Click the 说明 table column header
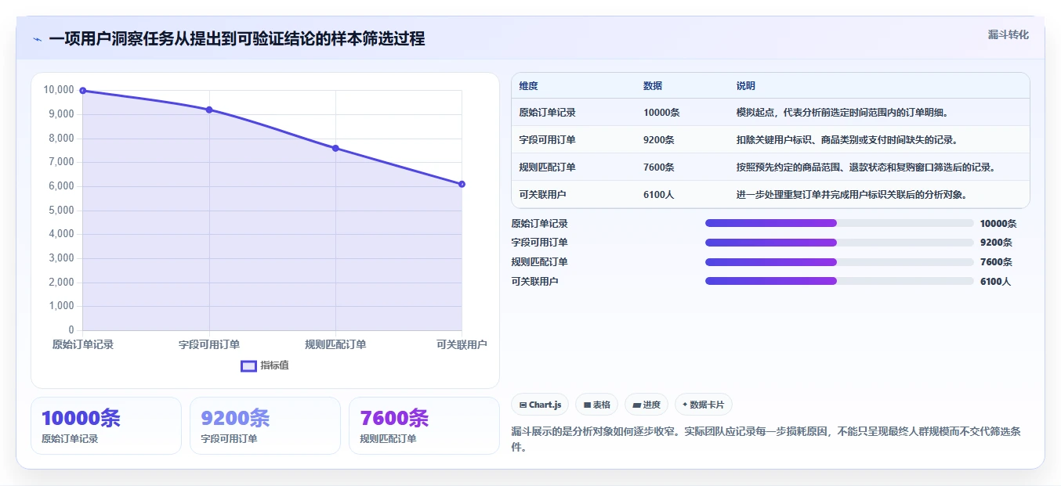The height and width of the screenshot is (486, 1061). point(746,86)
